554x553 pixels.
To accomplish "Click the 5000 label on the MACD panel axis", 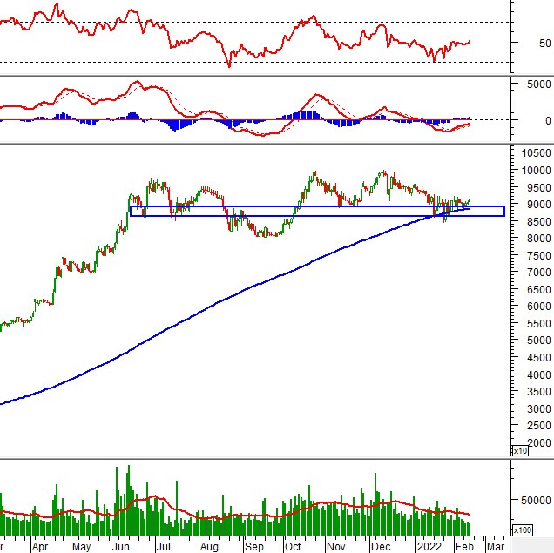I will pyautogui.click(x=538, y=84).
